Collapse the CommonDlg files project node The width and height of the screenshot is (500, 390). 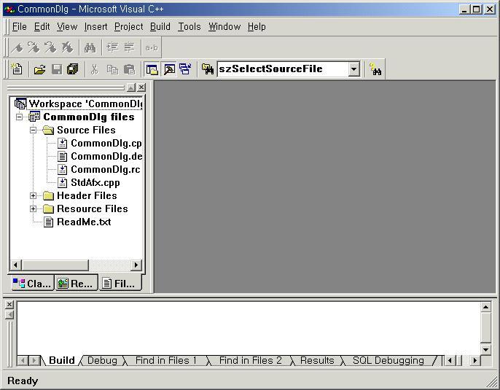click(x=19, y=117)
